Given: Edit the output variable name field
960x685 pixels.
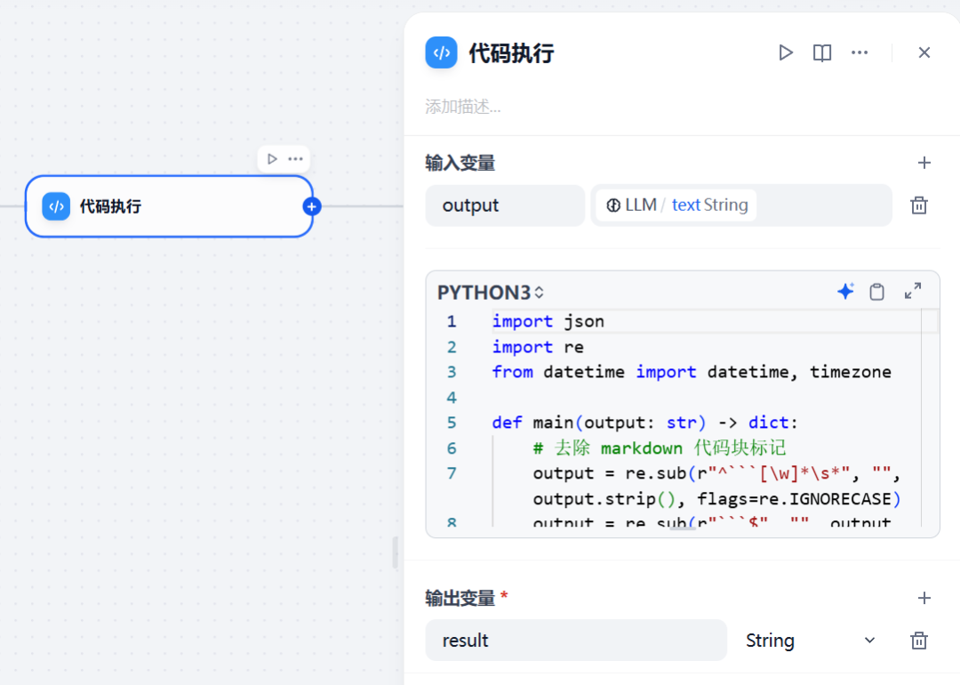Looking at the screenshot, I should pyautogui.click(x=505, y=205).
